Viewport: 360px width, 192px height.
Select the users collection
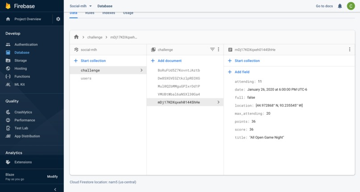click(x=86, y=78)
